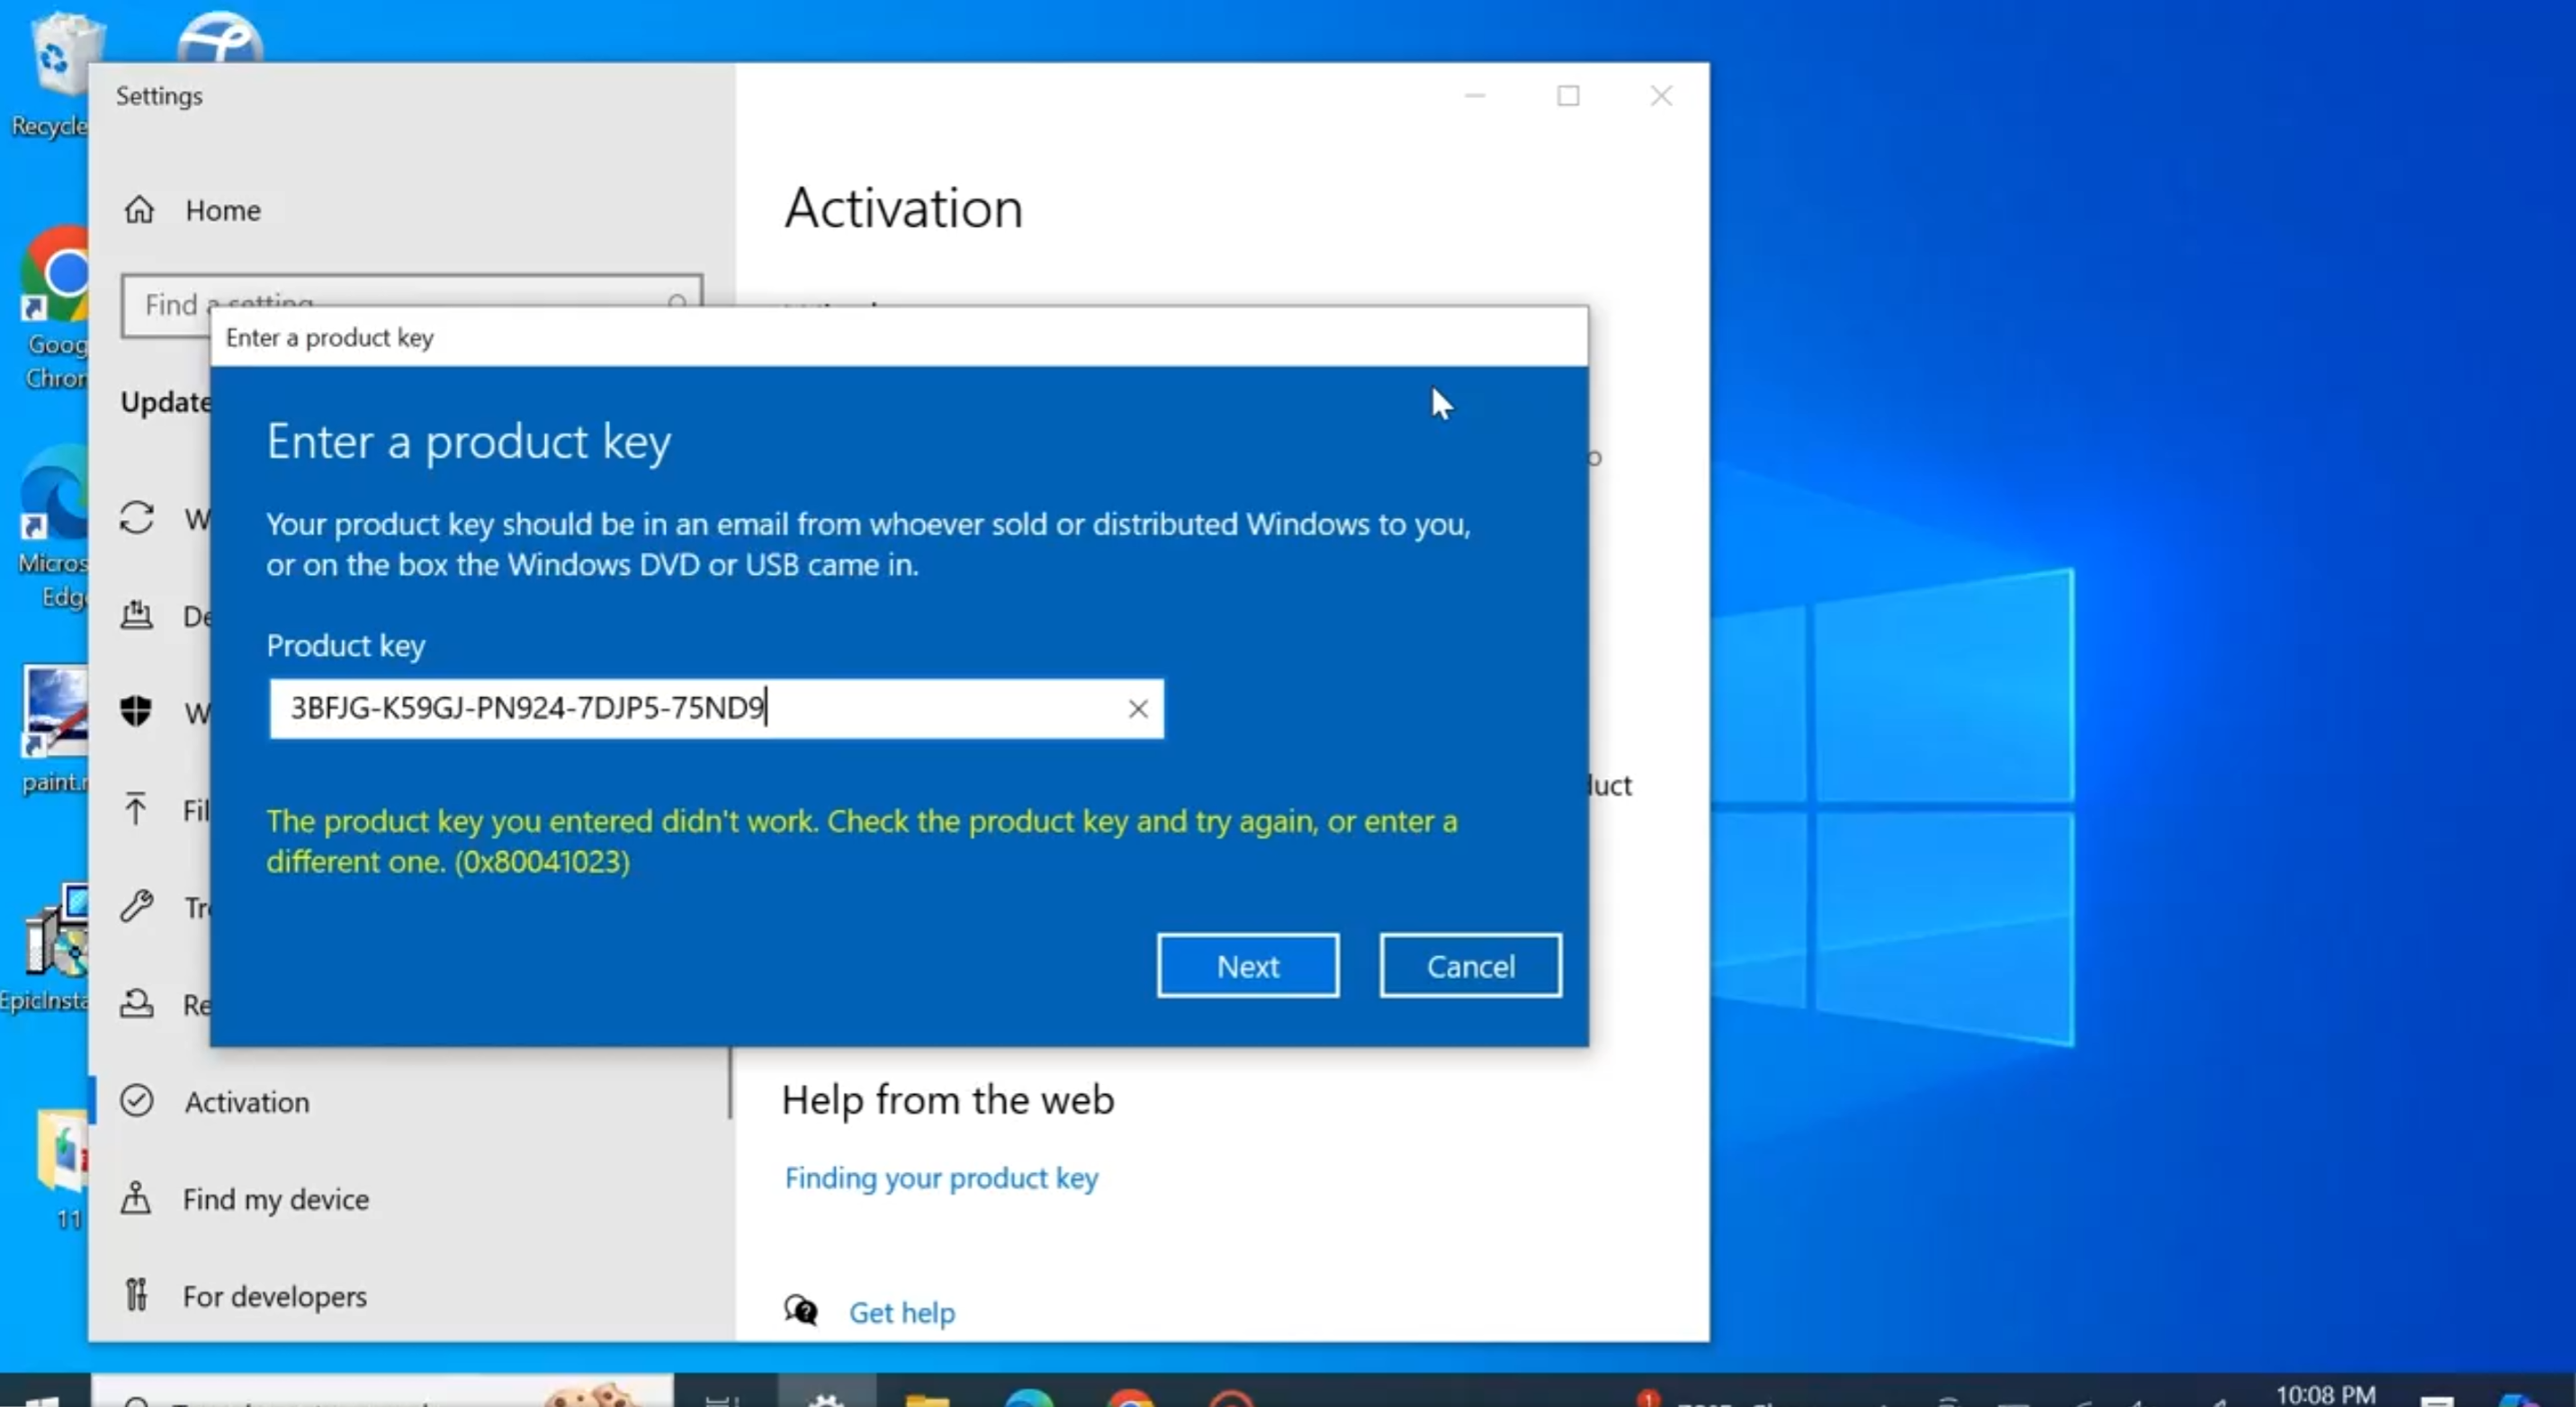Click the 'Help from the web' heading
The width and height of the screenshot is (2576, 1407).
(x=947, y=1099)
